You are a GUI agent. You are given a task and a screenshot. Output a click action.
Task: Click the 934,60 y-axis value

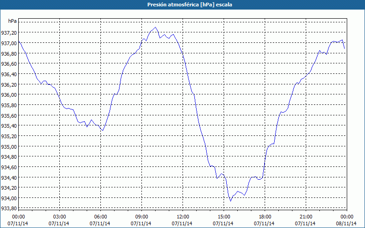tap(9, 167)
